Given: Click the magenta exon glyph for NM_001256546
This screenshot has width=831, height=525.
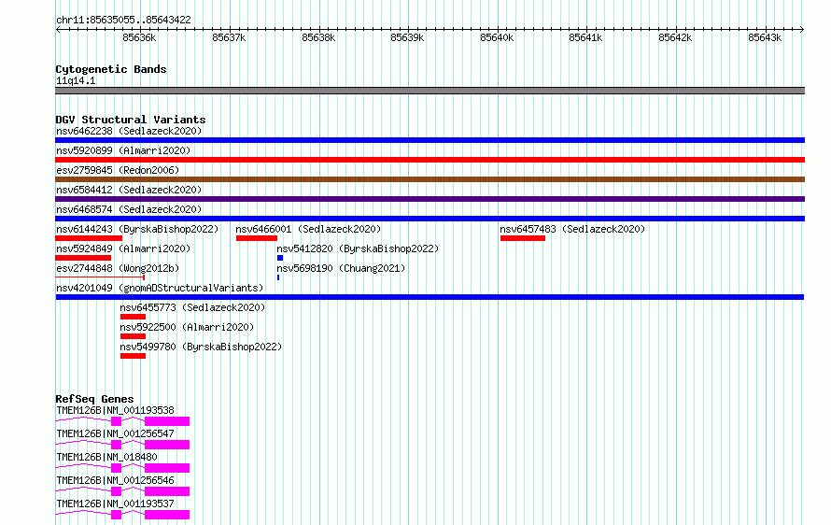Looking at the screenshot, I should pyautogui.click(x=167, y=491).
